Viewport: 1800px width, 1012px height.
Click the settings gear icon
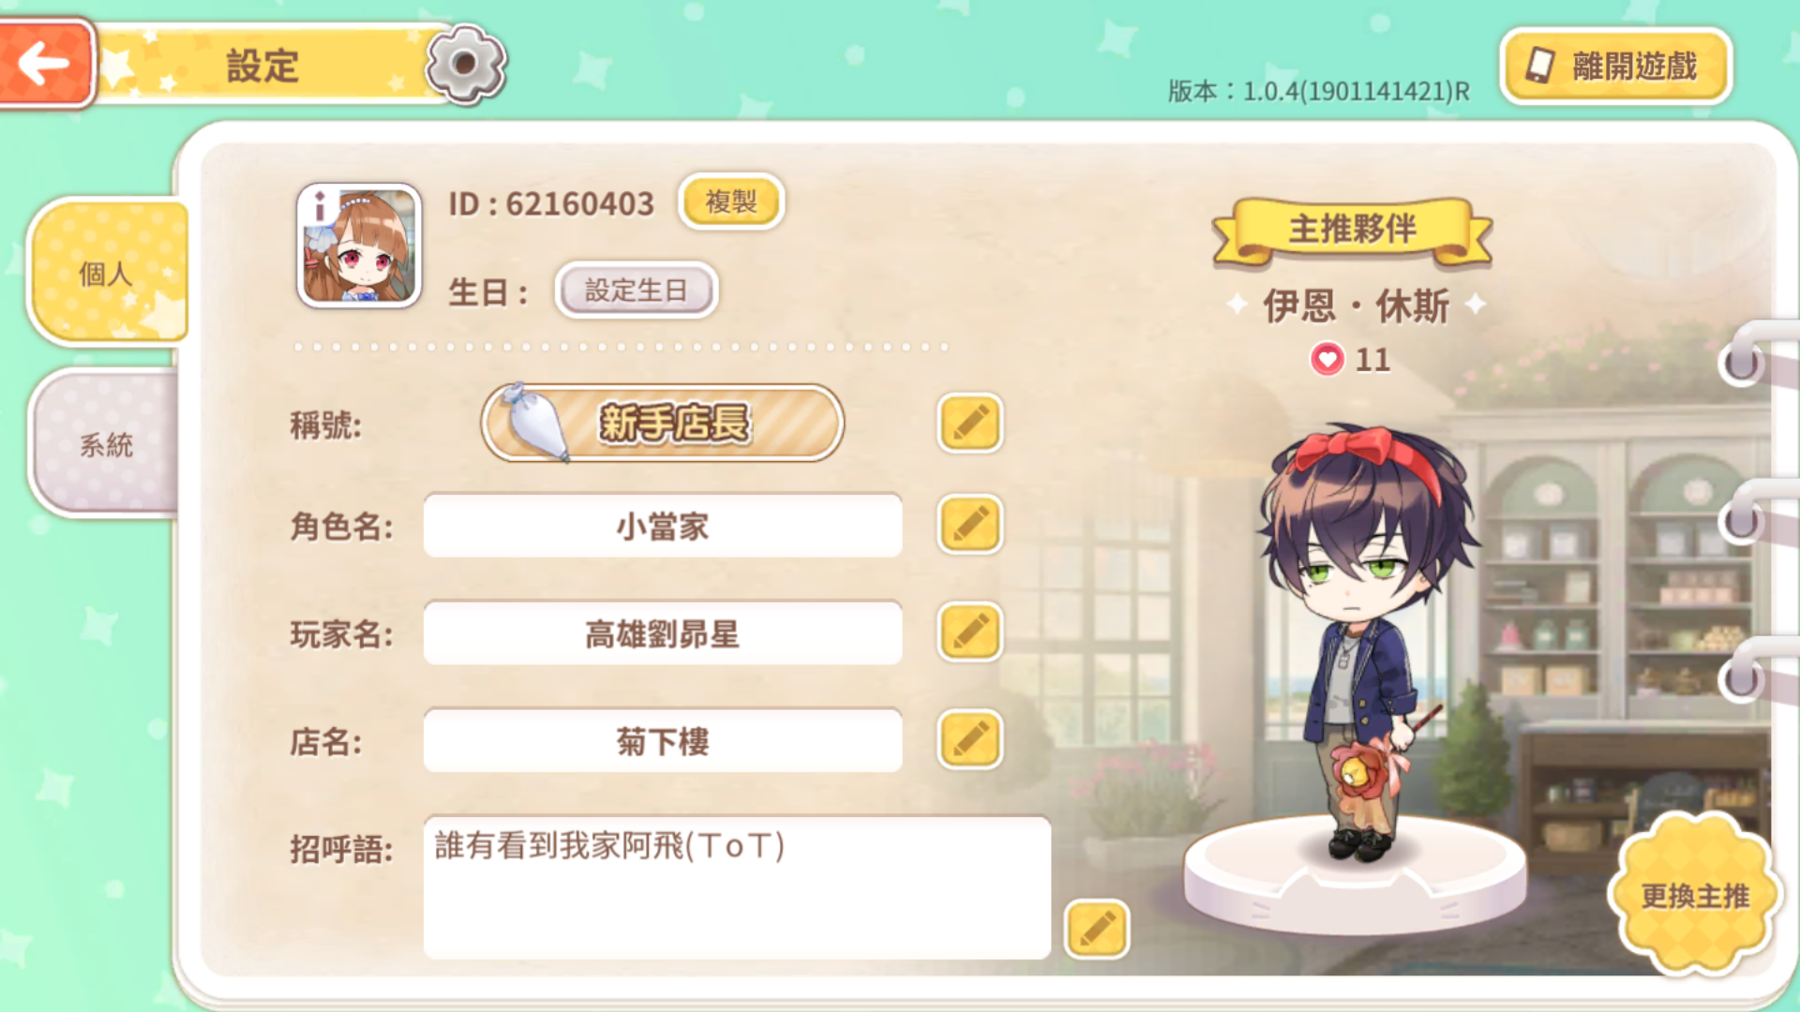click(x=465, y=64)
